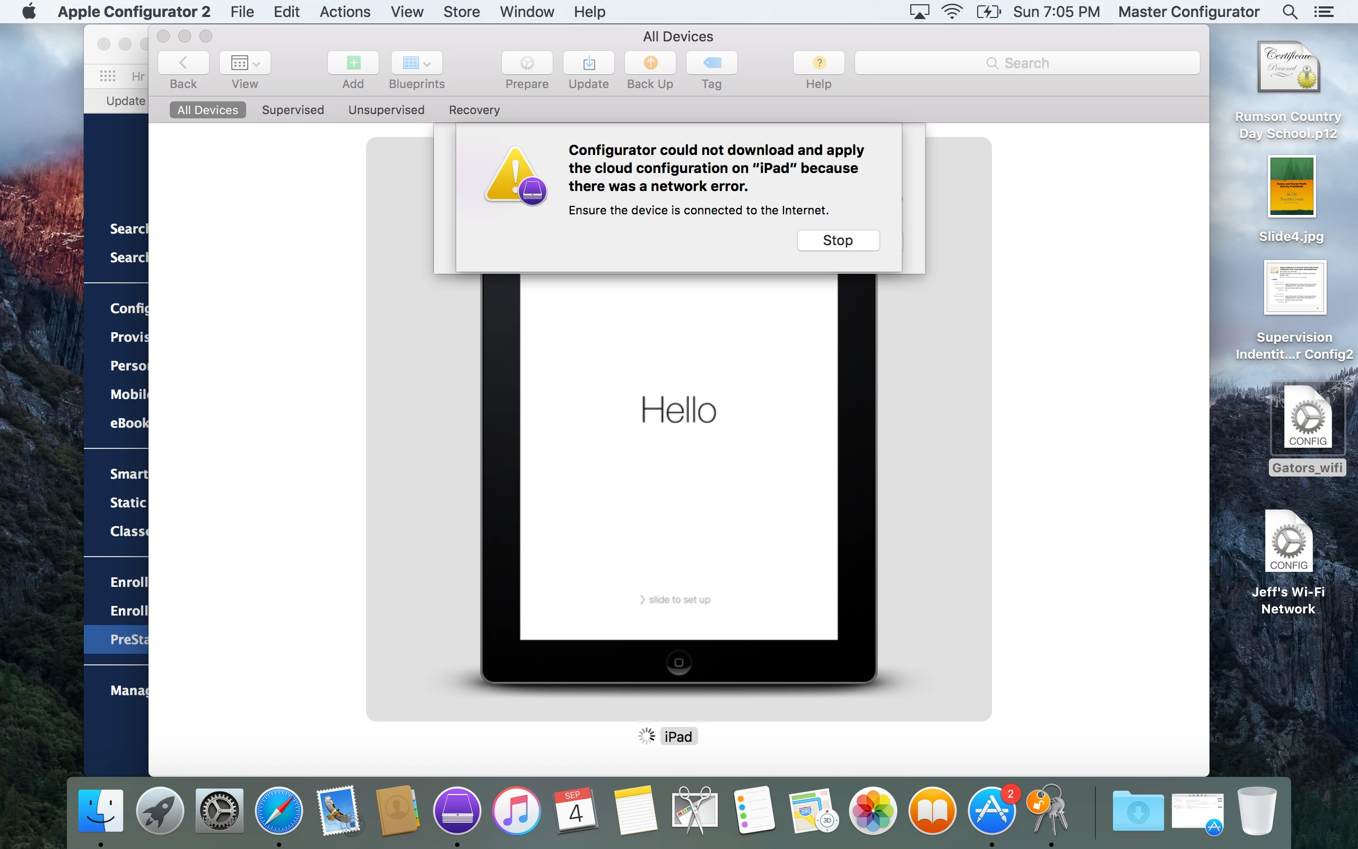1358x849 pixels.
Task: Click the Back Up toolbar icon
Action: [x=650, y=62]
